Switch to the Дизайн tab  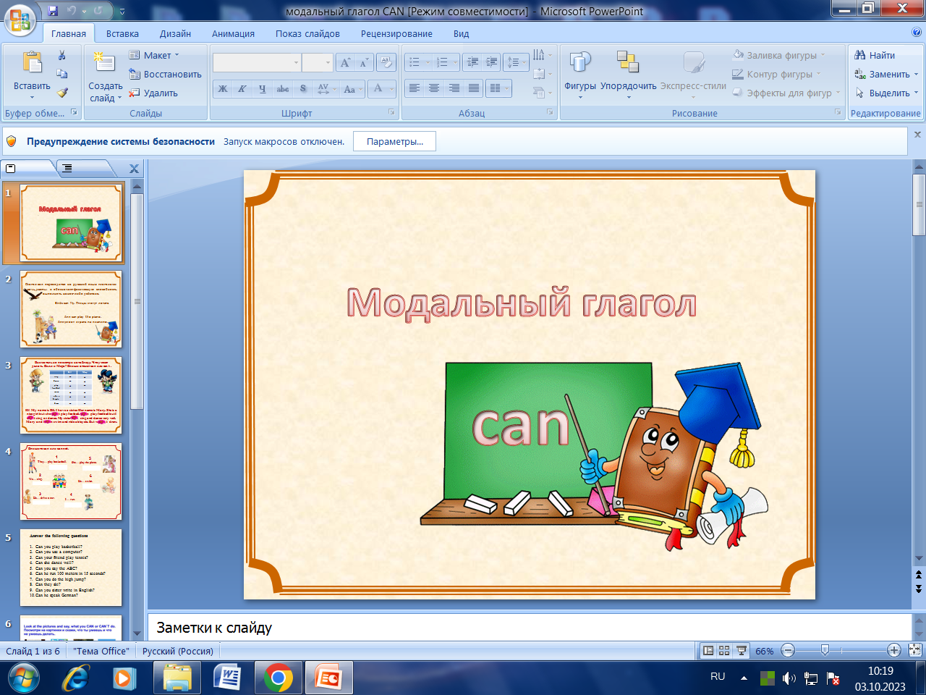click(175, 33)
